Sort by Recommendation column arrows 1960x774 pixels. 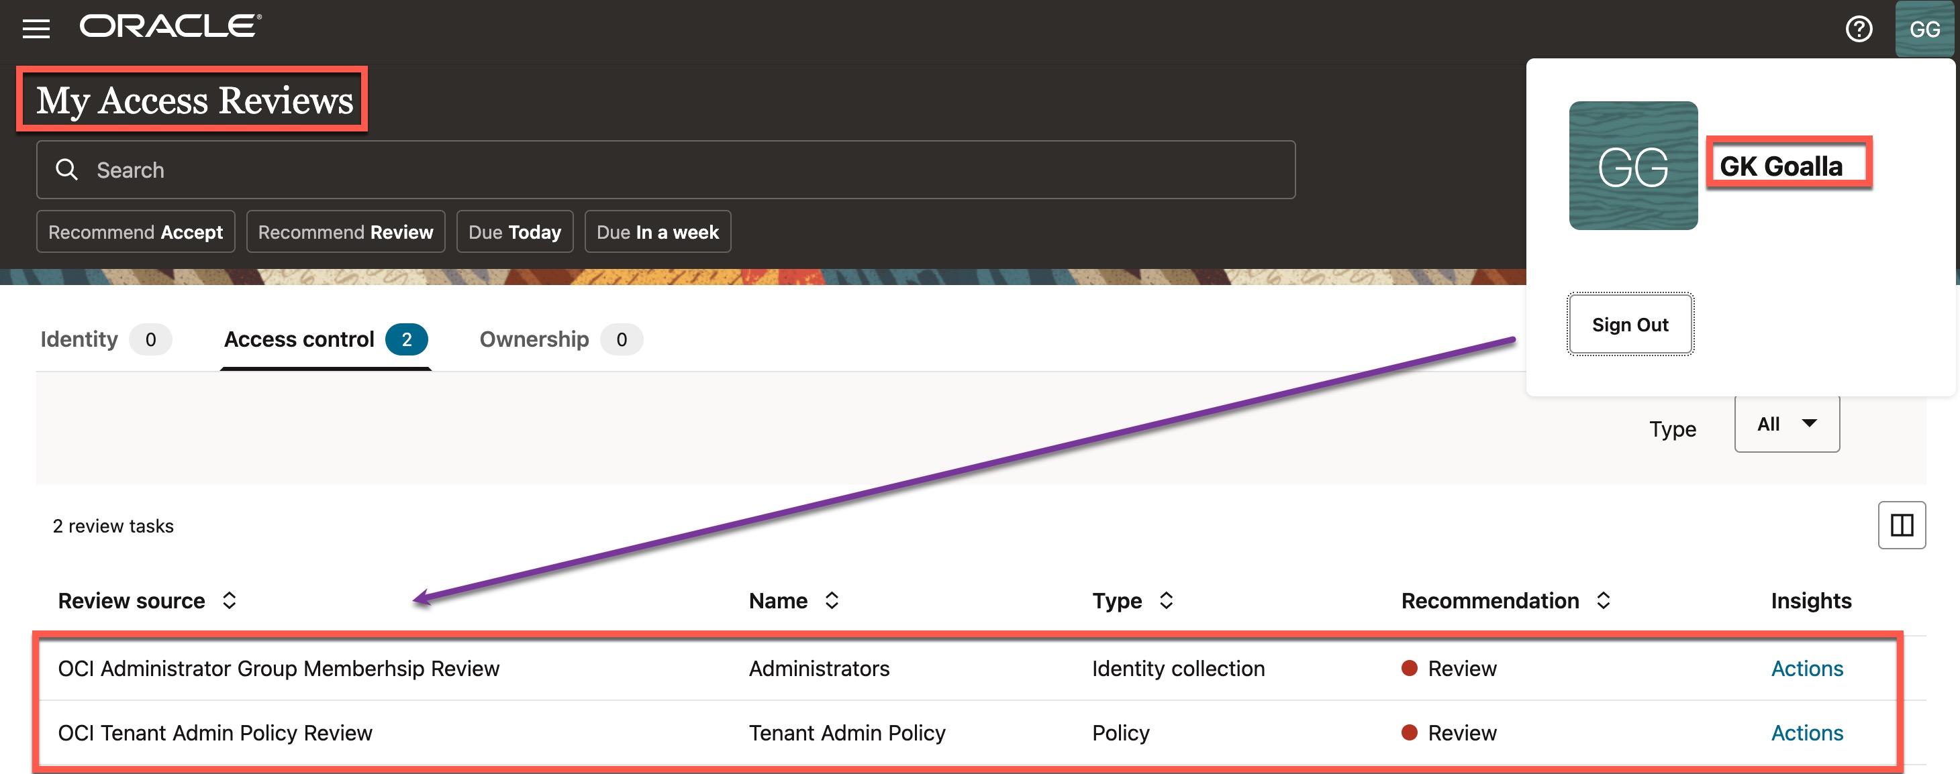[1603, 601]
